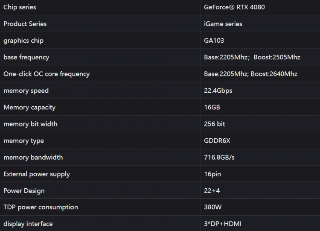Click the "Product Series" label

[25, 24]
